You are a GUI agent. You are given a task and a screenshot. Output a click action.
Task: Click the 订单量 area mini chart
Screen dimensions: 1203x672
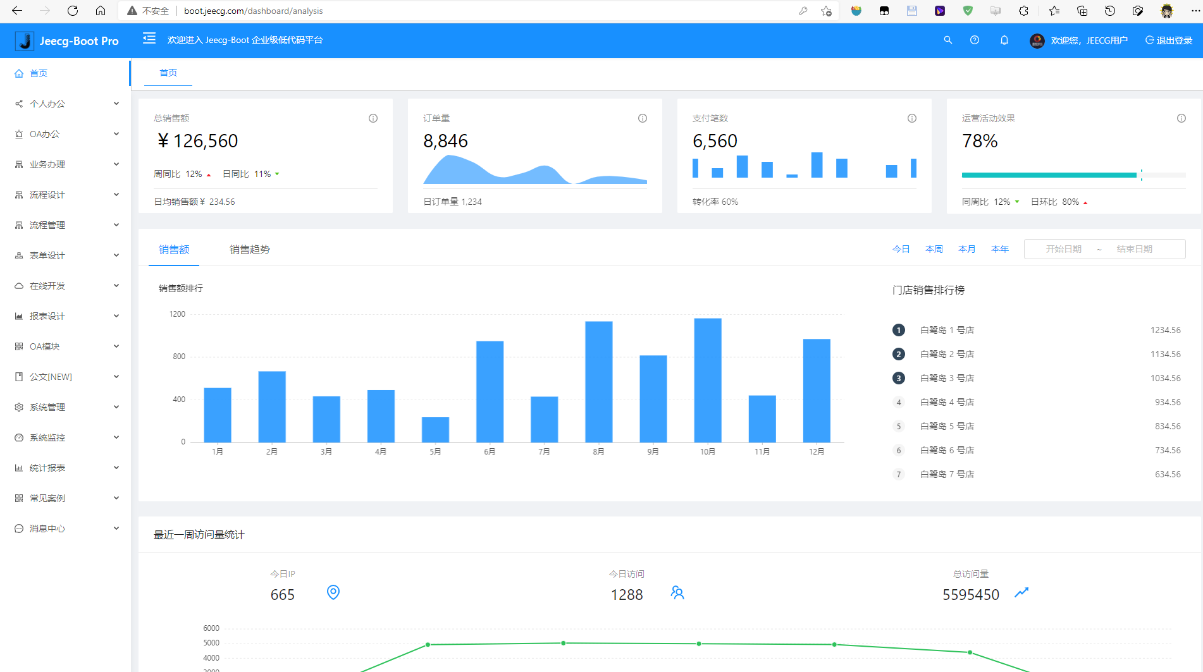click(535, 169)
